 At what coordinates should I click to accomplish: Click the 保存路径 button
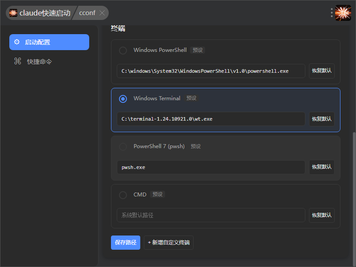[x=126, y=243]
